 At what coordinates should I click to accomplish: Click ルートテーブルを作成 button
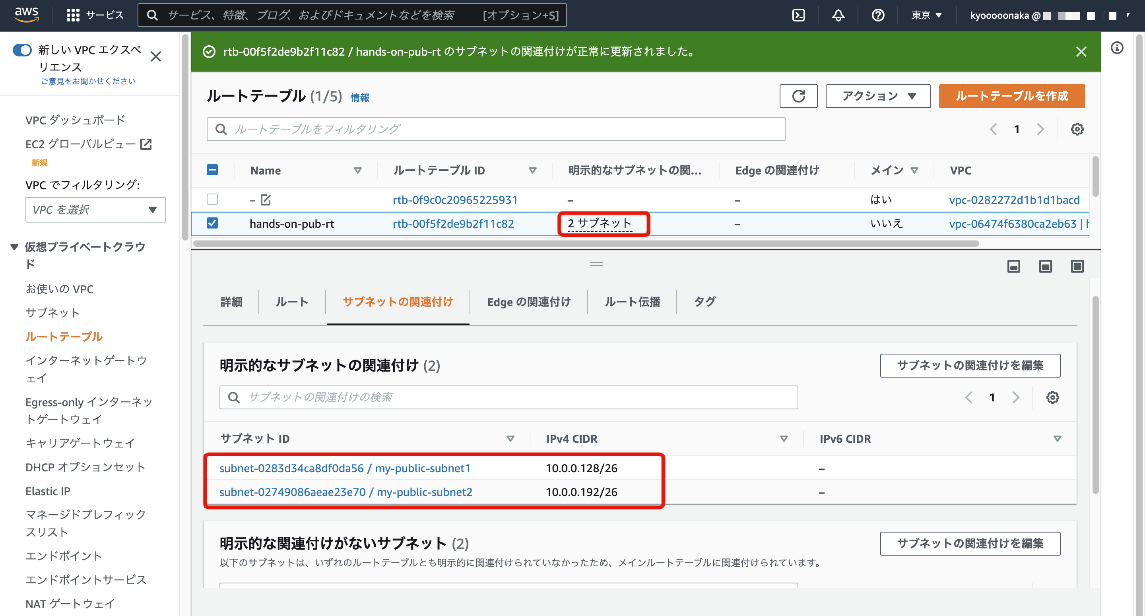pos(1012,96)
